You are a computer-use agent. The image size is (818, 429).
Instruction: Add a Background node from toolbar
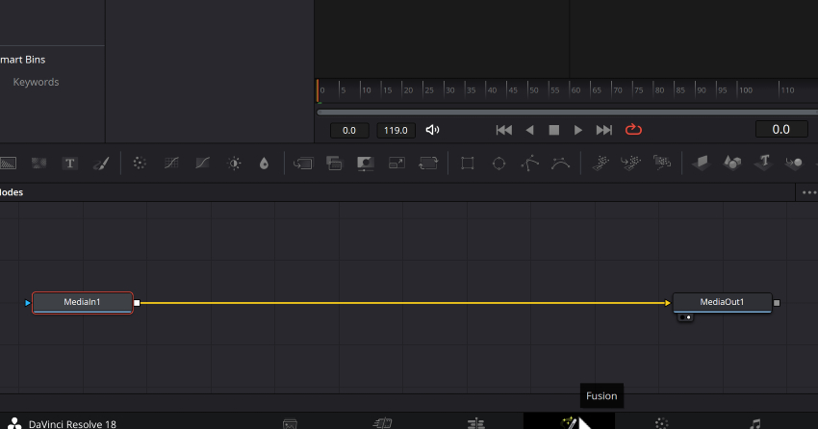(x=8, y=164)
